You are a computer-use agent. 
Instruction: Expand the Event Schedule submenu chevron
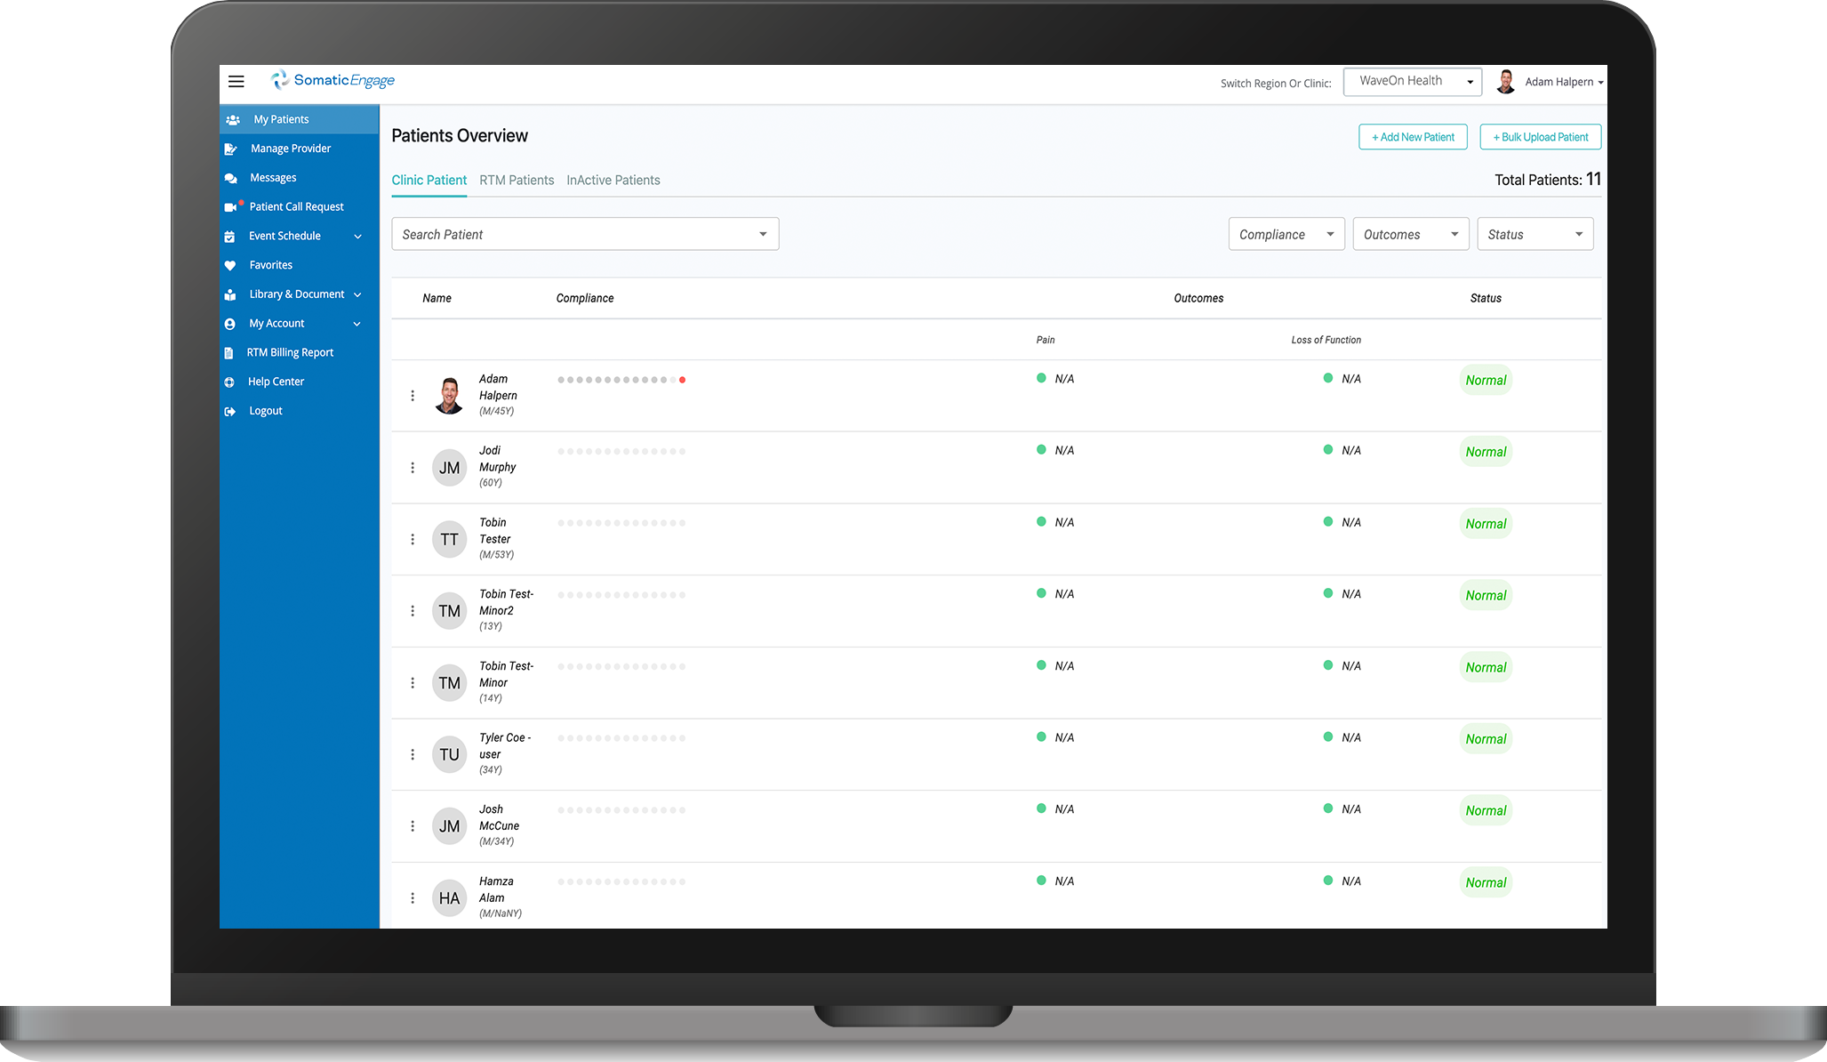coord(358,237)
